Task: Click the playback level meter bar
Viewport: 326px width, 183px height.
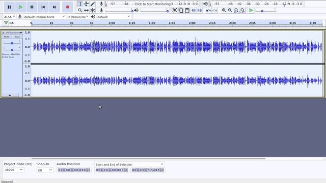Action: 258,4
